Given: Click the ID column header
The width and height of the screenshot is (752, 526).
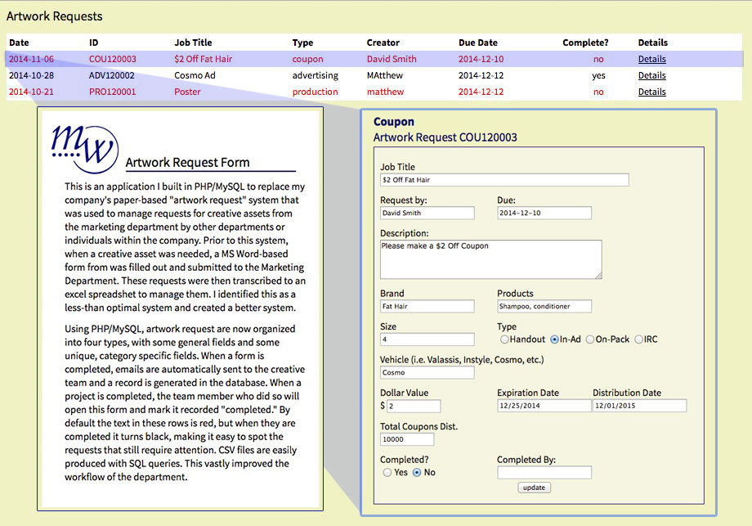Looking at the screenshot, I should 93,43.
